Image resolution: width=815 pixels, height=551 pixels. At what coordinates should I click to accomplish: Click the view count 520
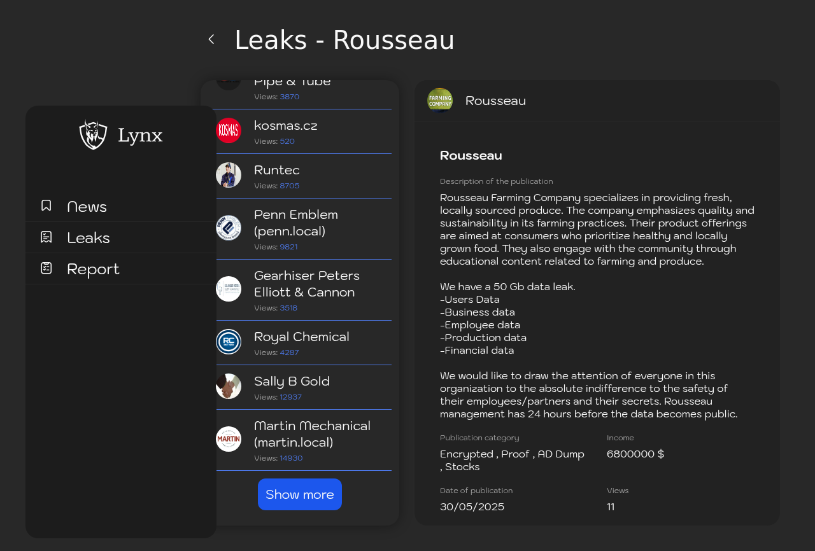[287, 141]
